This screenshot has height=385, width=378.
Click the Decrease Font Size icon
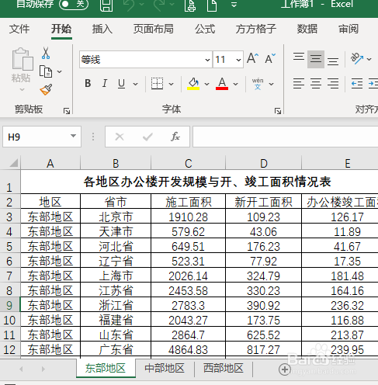pyautogui.click(x=270, y=58)
